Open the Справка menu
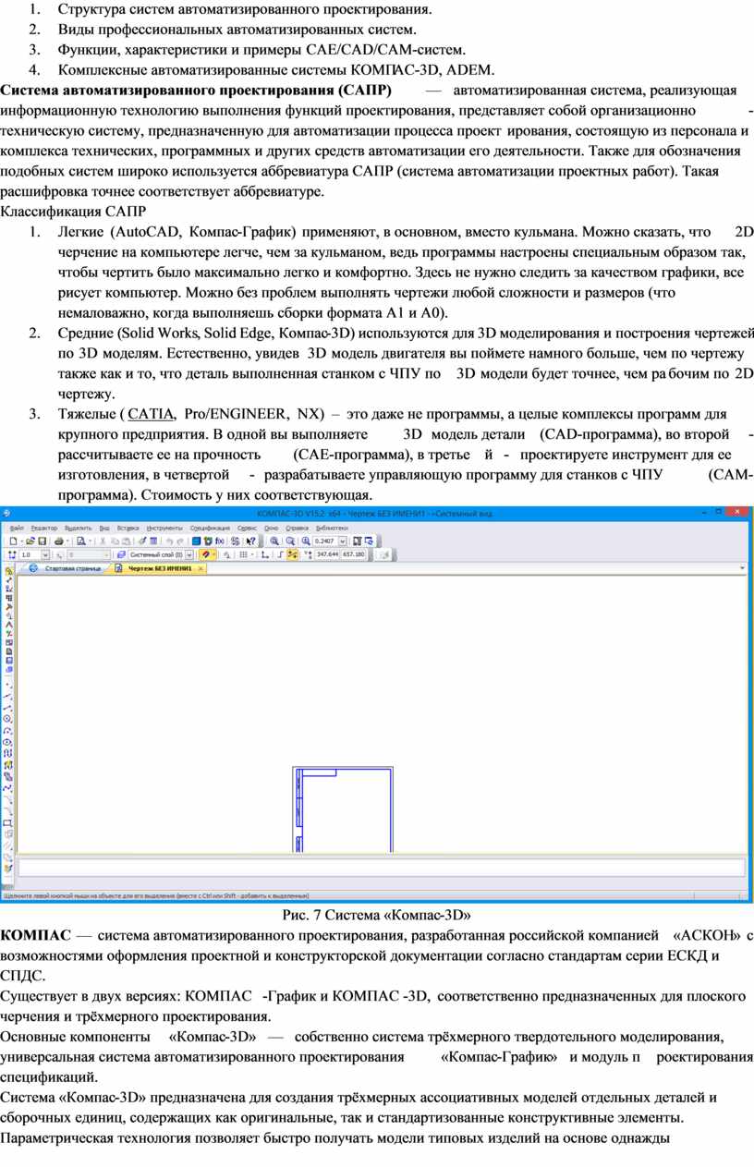This screenshot has width=754, height=1167. point(298,527)
